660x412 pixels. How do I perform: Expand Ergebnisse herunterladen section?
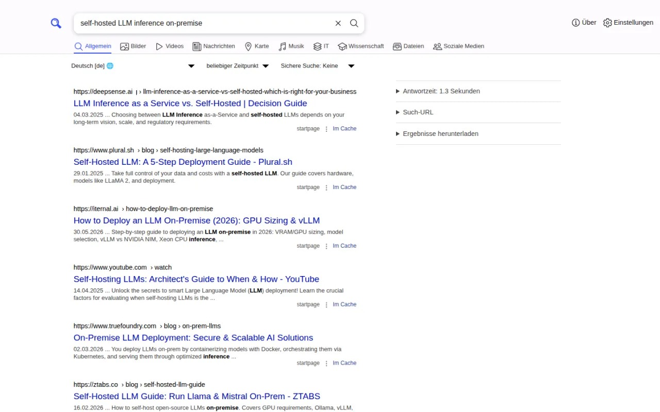[478, 134]
